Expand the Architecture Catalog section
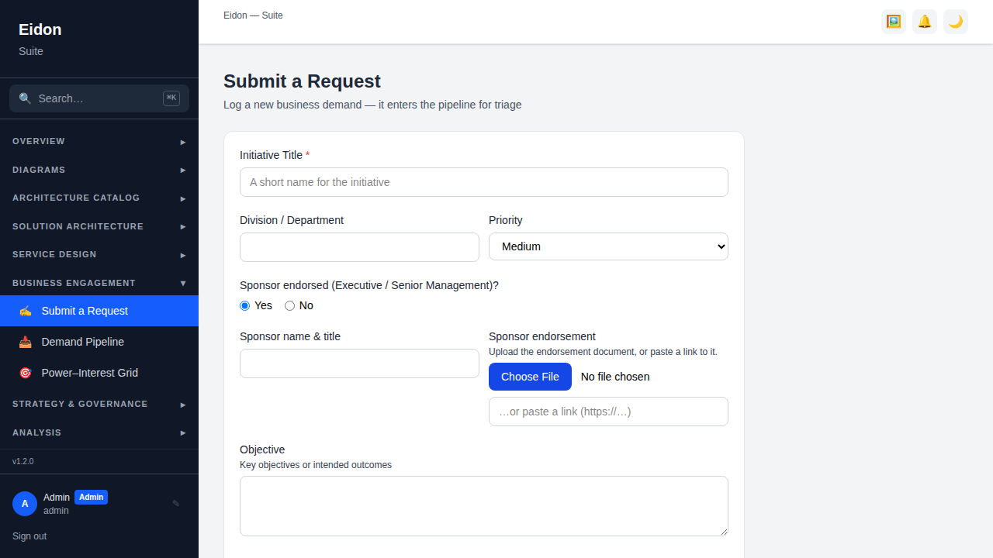This screenshot has height=558, width=993. 99,198
